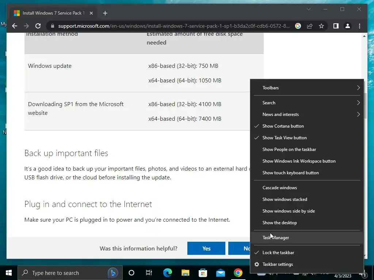
Task: Reload the Microsoft support page
Action: click(x=38, y=26)
